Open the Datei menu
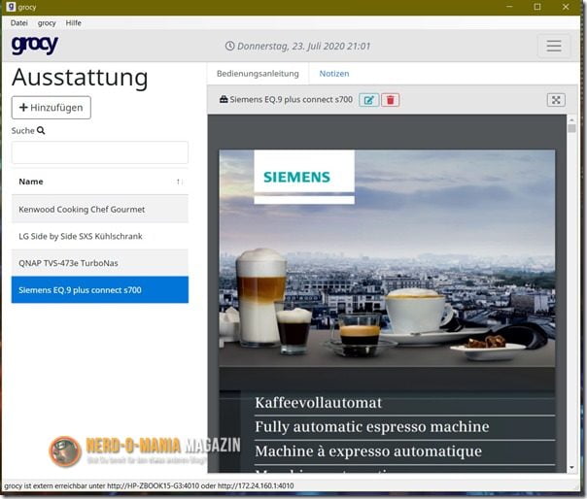Viewport: 587px width, 499px height. (x=19, y=23)
